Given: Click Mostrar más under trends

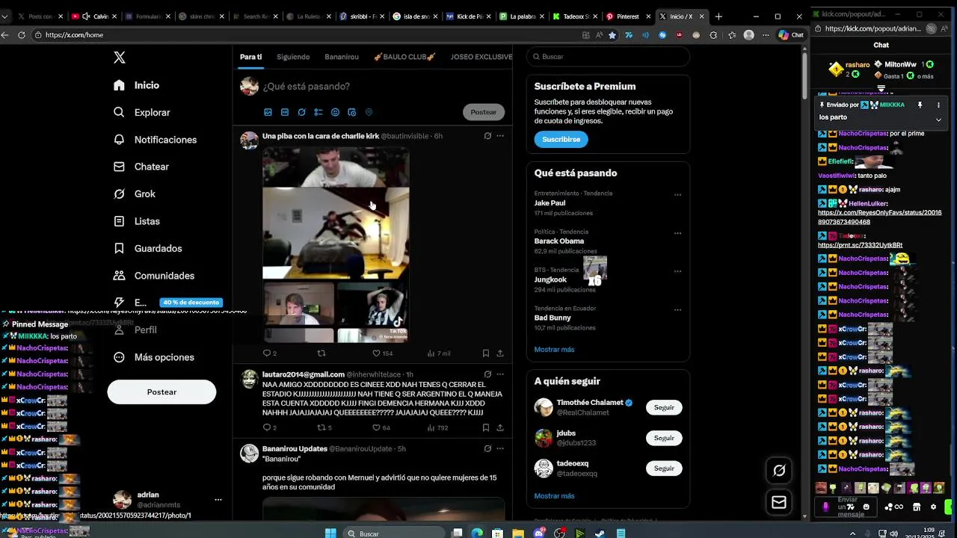Looking at the screenshot, I should (x=554, y=350).
